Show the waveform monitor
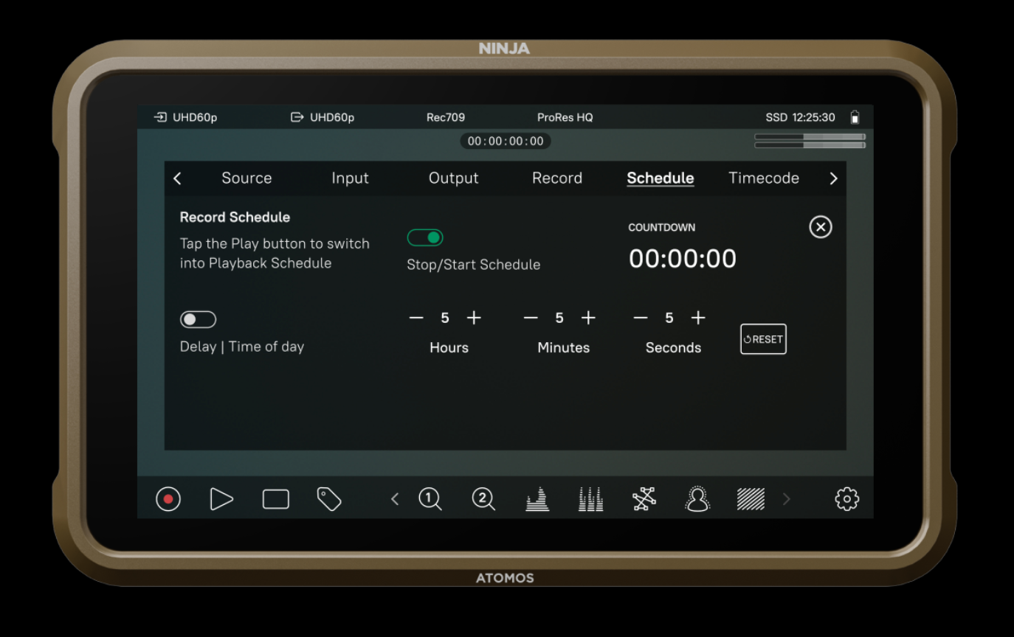Screen dimensions: 1014x637 tap(537, 499)
